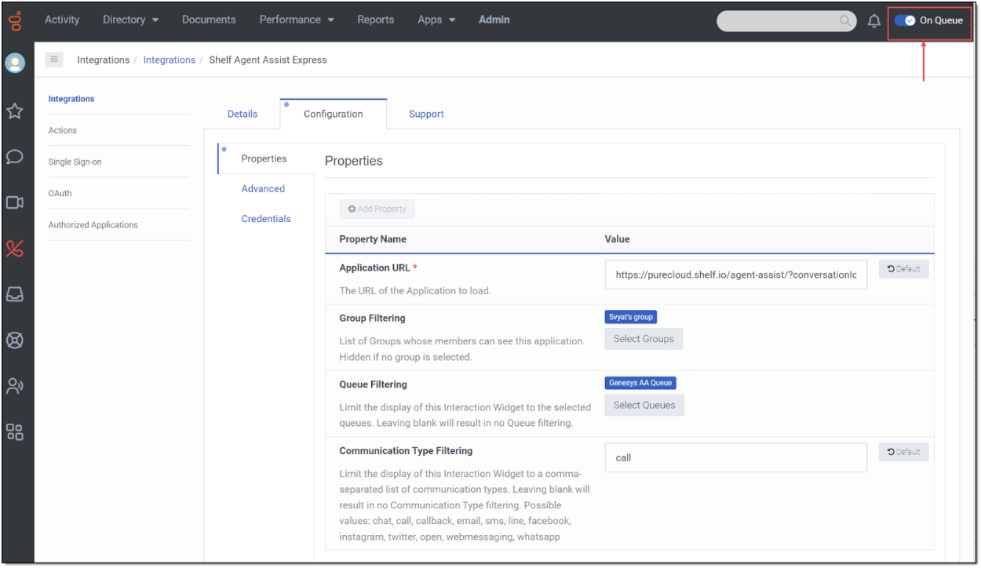The image size is (981, 568).
Task: Open the Reports menu
Action: click(x=375, y=20)
